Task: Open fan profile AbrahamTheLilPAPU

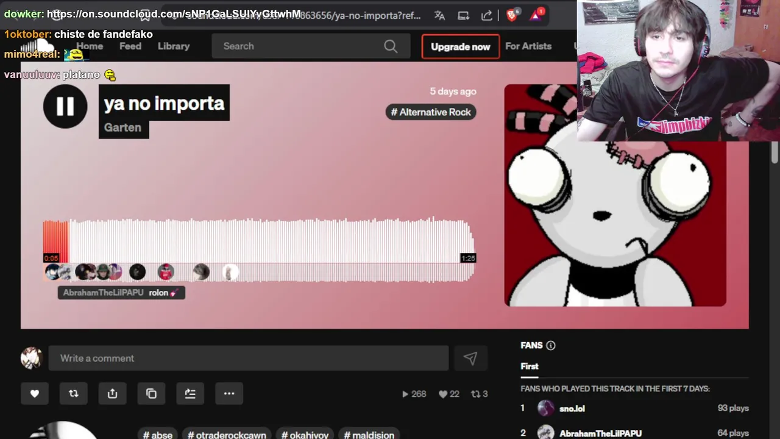Action: pos(600,434)
